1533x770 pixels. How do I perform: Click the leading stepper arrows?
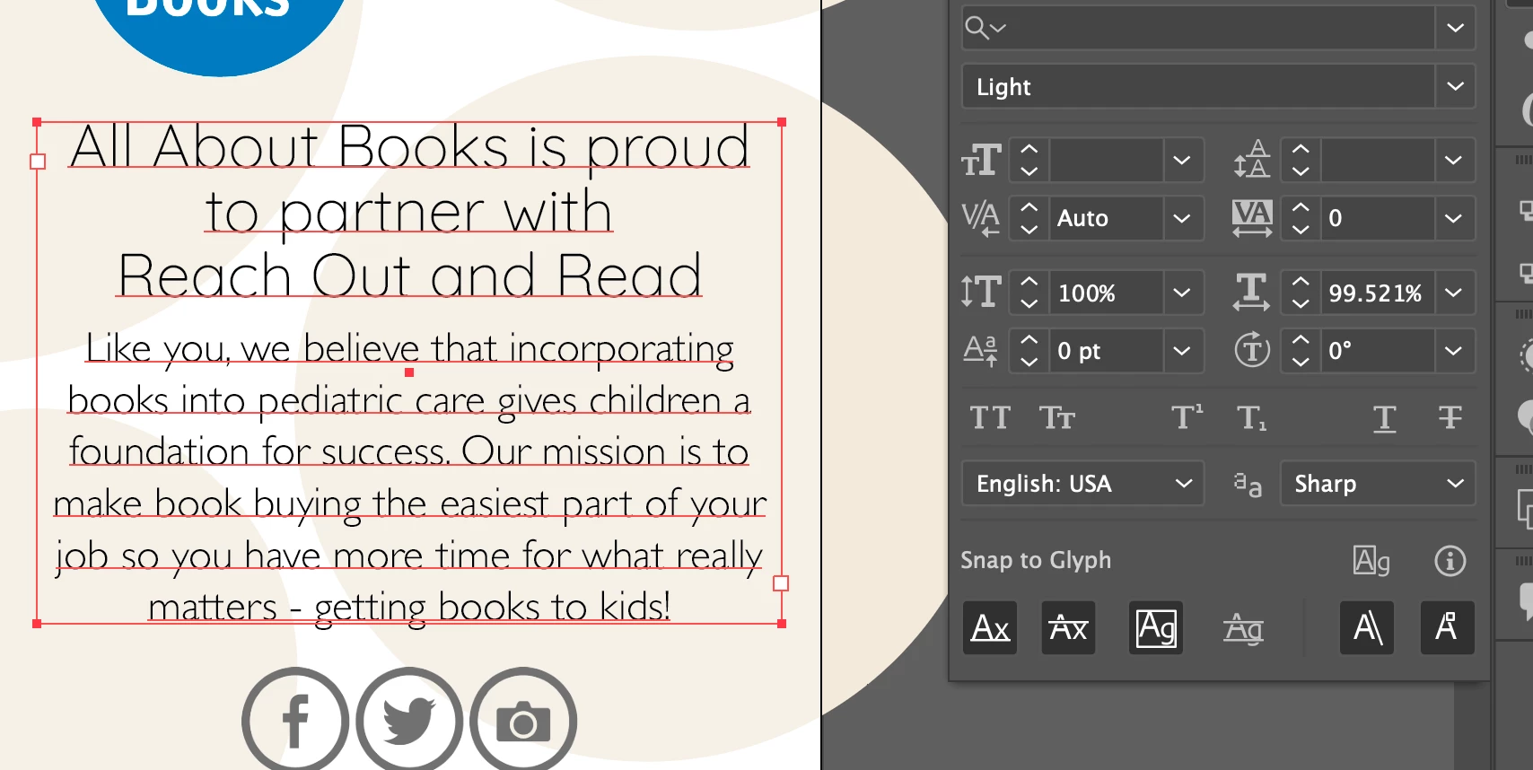[1301, 161]
